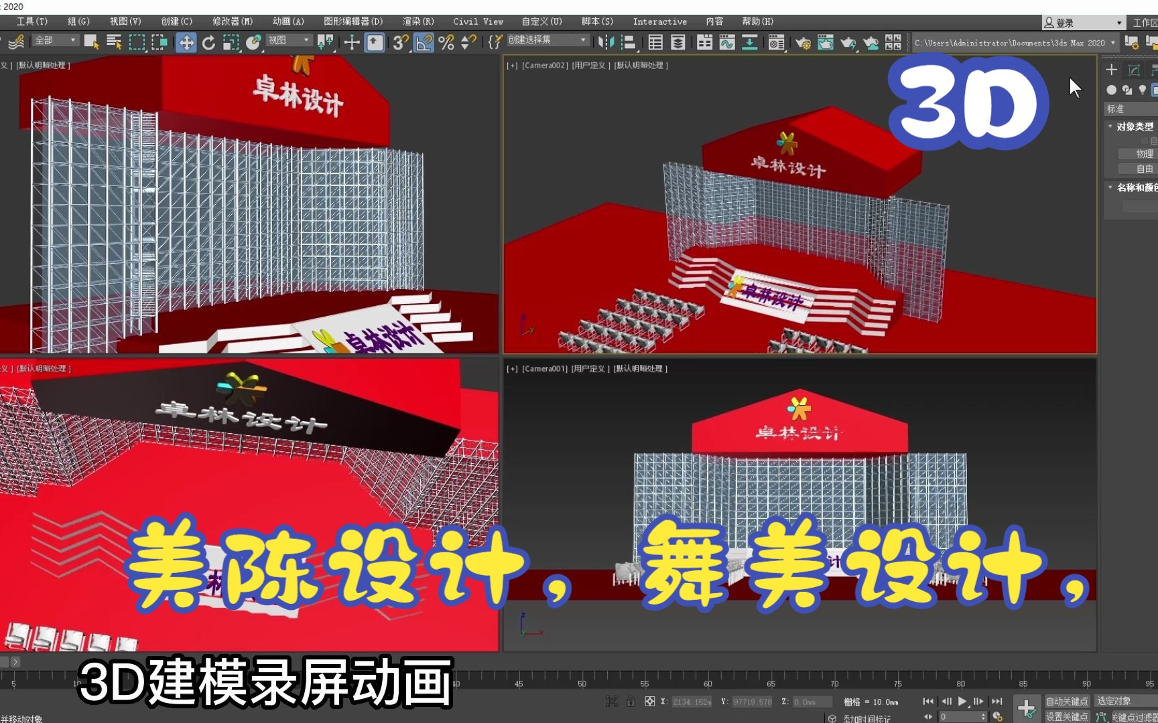The width and height of the screenshot is (1158, 723).
Task: Click Render Production teapot icon
Action: (x=848, y=43)
